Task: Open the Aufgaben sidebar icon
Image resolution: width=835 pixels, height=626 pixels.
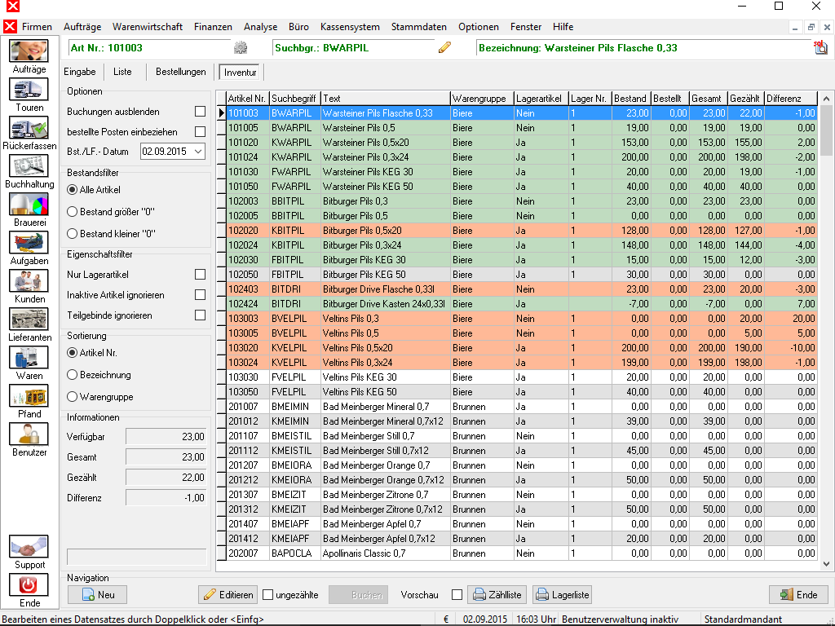Action: [x=29, y=243]
